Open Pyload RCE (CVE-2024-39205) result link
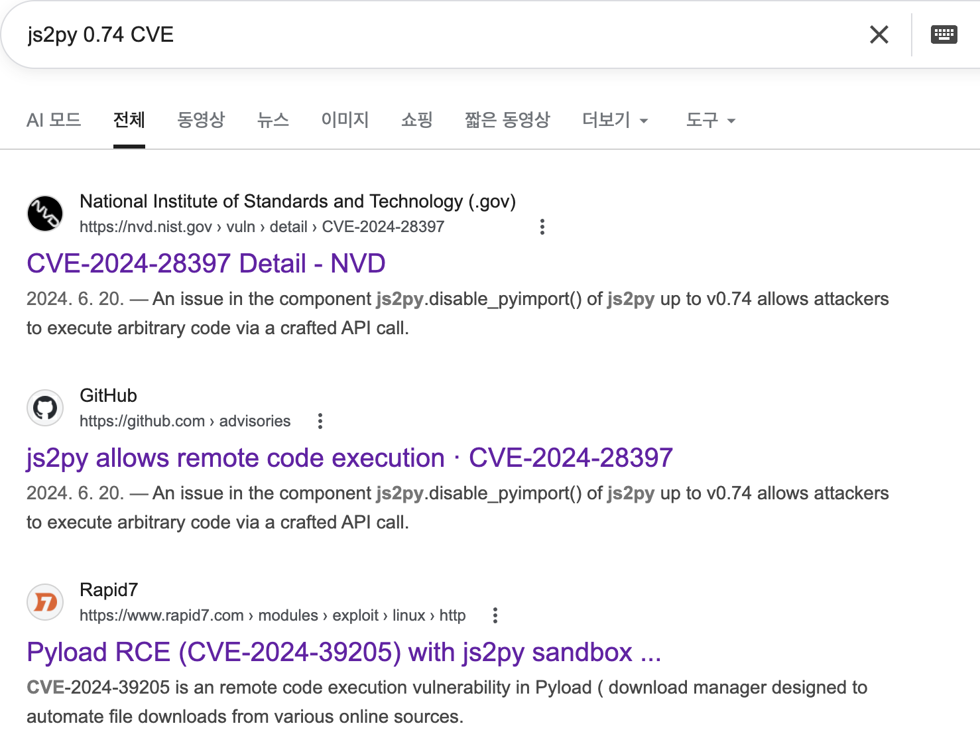The image size is (980, 744). [344, 652]
